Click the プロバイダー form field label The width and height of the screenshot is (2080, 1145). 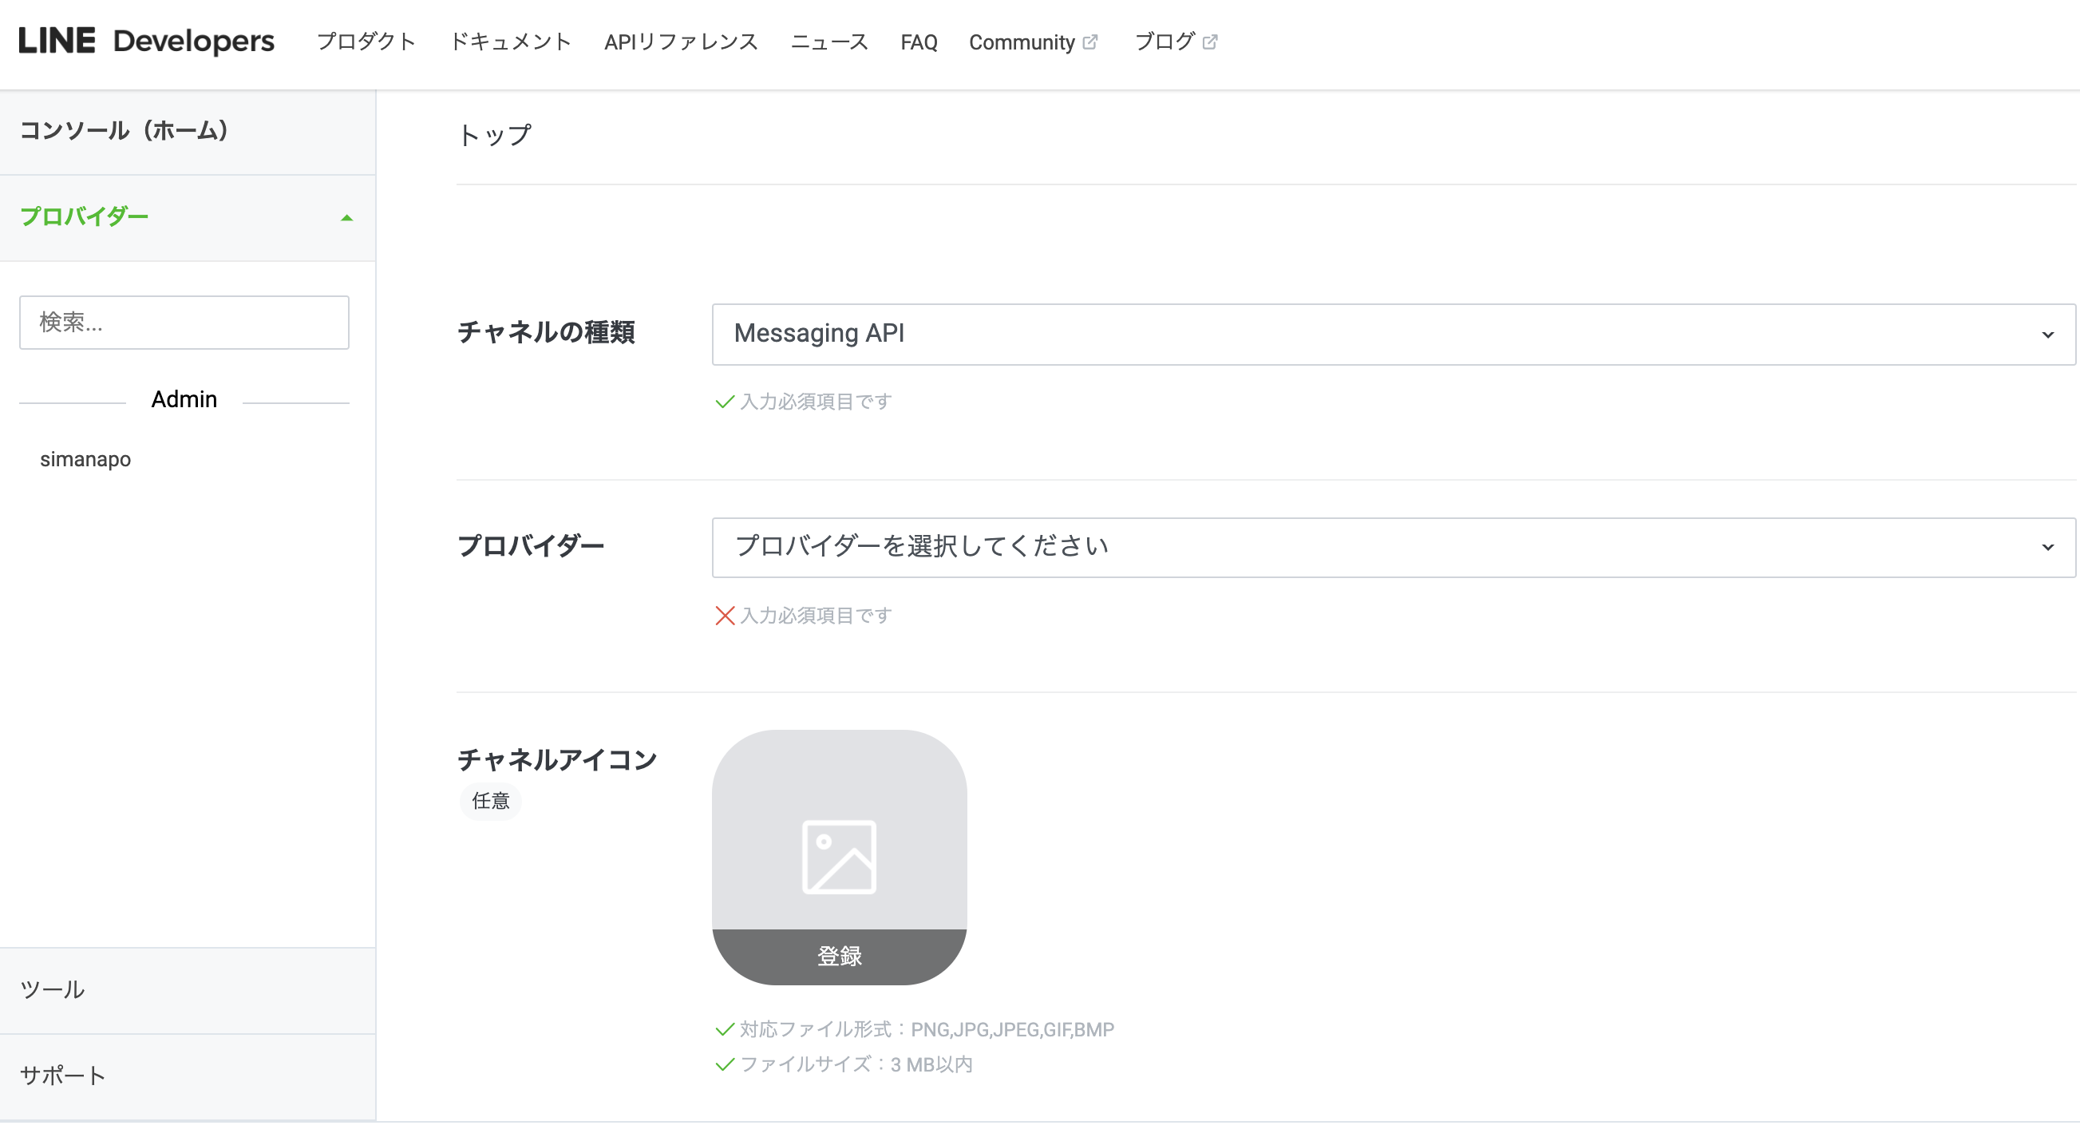tap(531, 545)
